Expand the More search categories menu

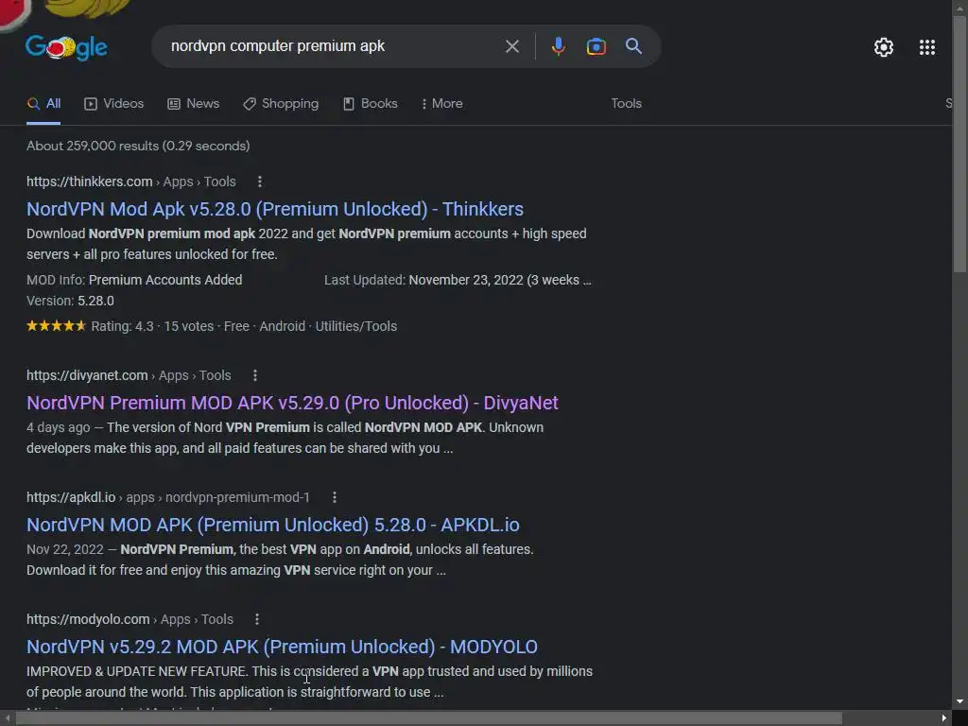[x=441, y=104]
